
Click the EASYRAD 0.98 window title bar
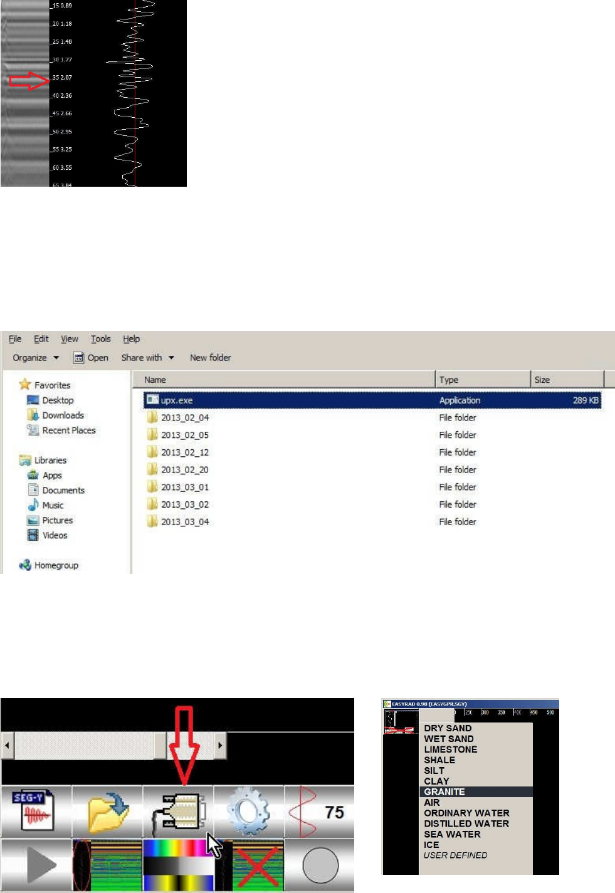(471, 704)
